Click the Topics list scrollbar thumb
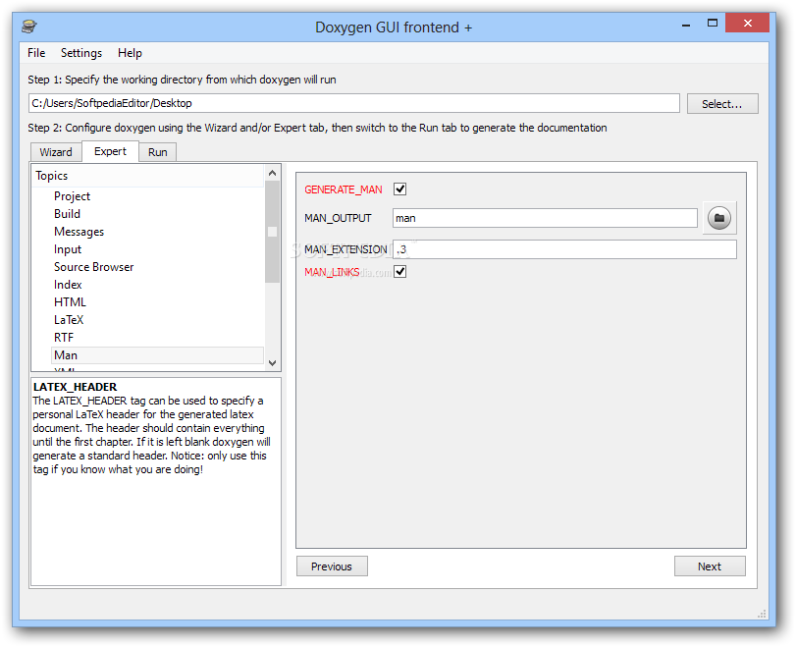This screenshot has width=796, height=647. coord(273,232)
